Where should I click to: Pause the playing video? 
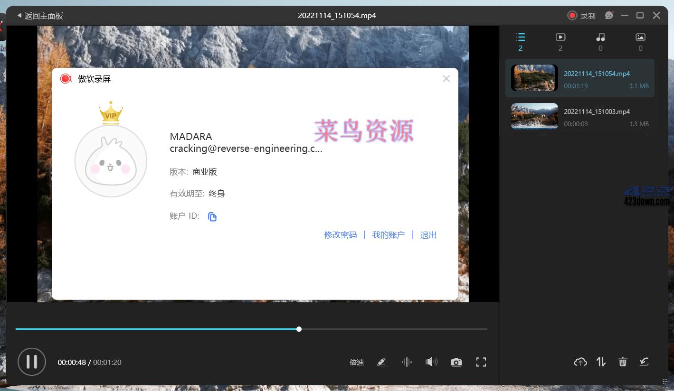point(31,362)
